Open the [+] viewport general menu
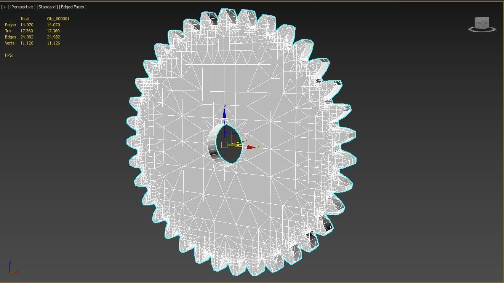 pos(5,7)
